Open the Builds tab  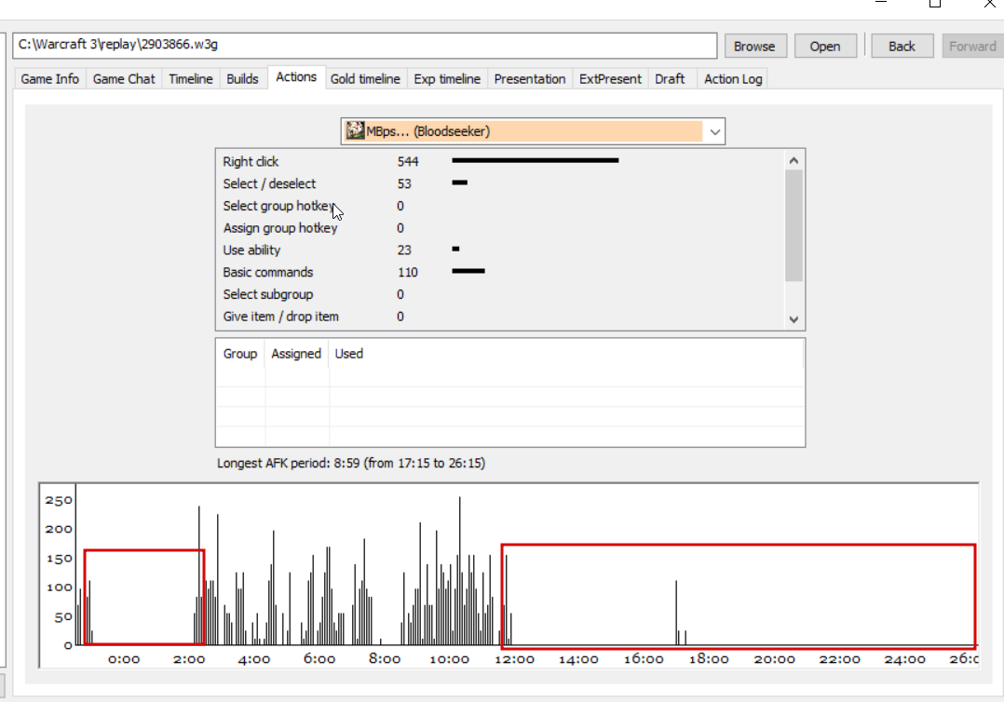coord(242,79)
